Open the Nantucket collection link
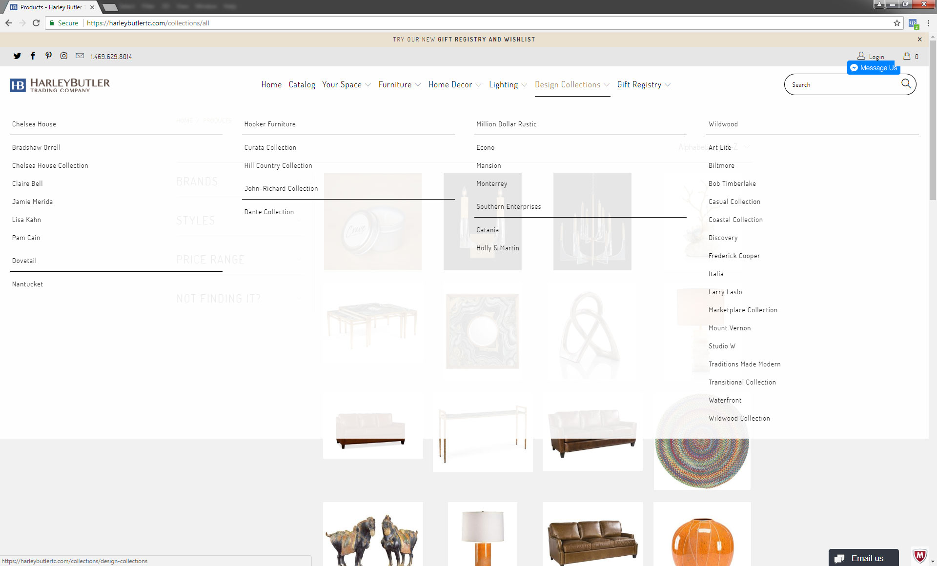The height and width of the screenshot is (566, 937). 27,284
